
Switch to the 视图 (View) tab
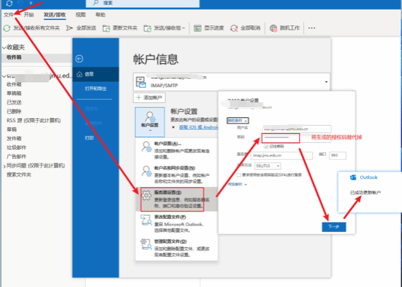coord(80,15)
